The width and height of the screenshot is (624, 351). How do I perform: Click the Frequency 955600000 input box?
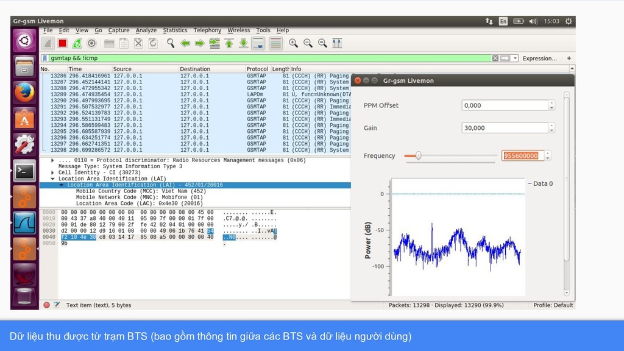[522, 155]
